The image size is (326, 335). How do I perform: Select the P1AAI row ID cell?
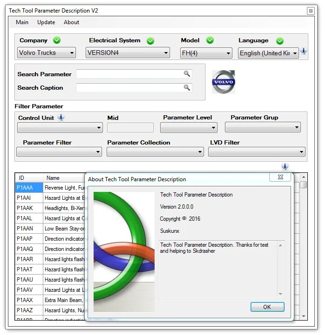click(x=29, y=198)
